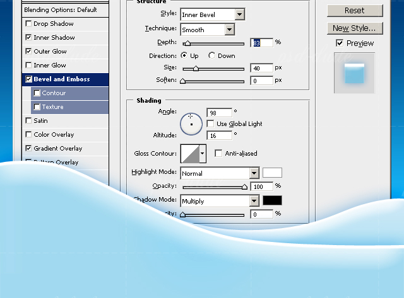
Task: Click the Size slider handle
Action: (196, 69)
